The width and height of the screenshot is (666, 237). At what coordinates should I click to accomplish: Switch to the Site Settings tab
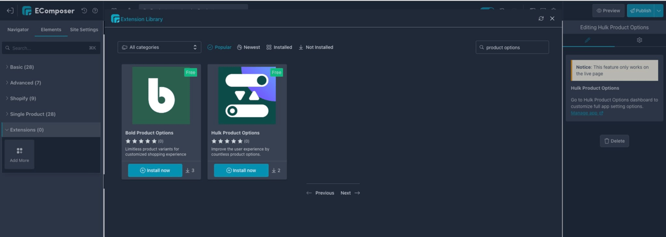coord(84,30)
